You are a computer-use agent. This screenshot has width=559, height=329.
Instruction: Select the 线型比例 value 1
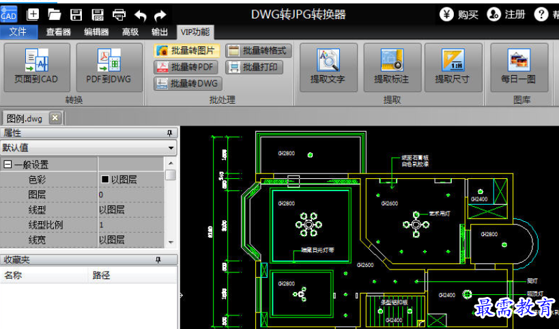(131, 225)
